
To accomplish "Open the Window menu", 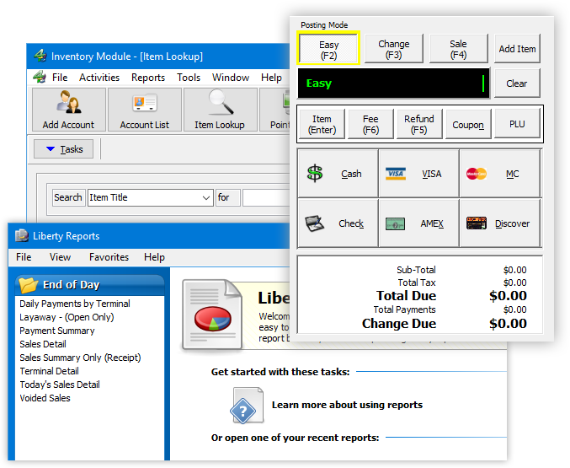I will click(x=231, y=78).
